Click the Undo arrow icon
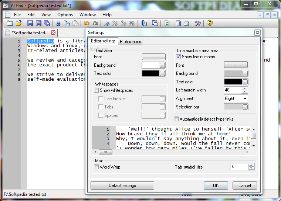 pos(87,23)
